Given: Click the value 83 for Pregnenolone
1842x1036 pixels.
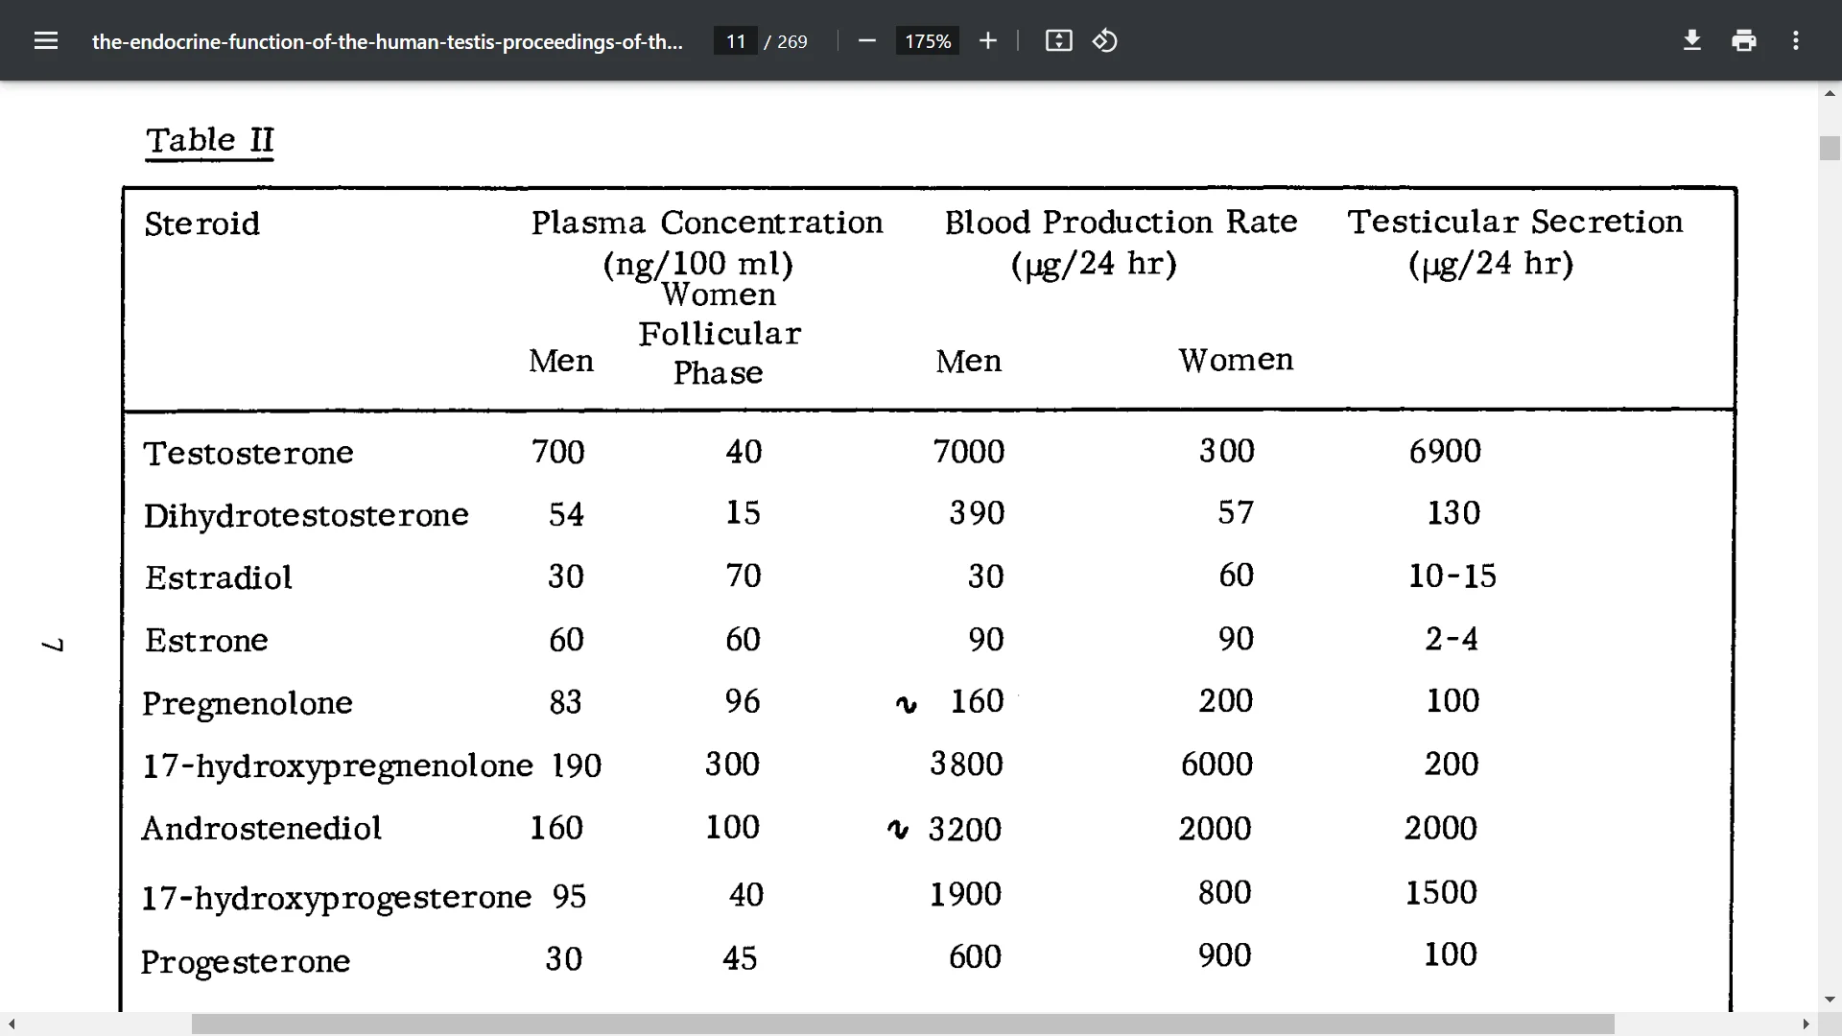Looking at the screenshot, I should click(566, 702).
